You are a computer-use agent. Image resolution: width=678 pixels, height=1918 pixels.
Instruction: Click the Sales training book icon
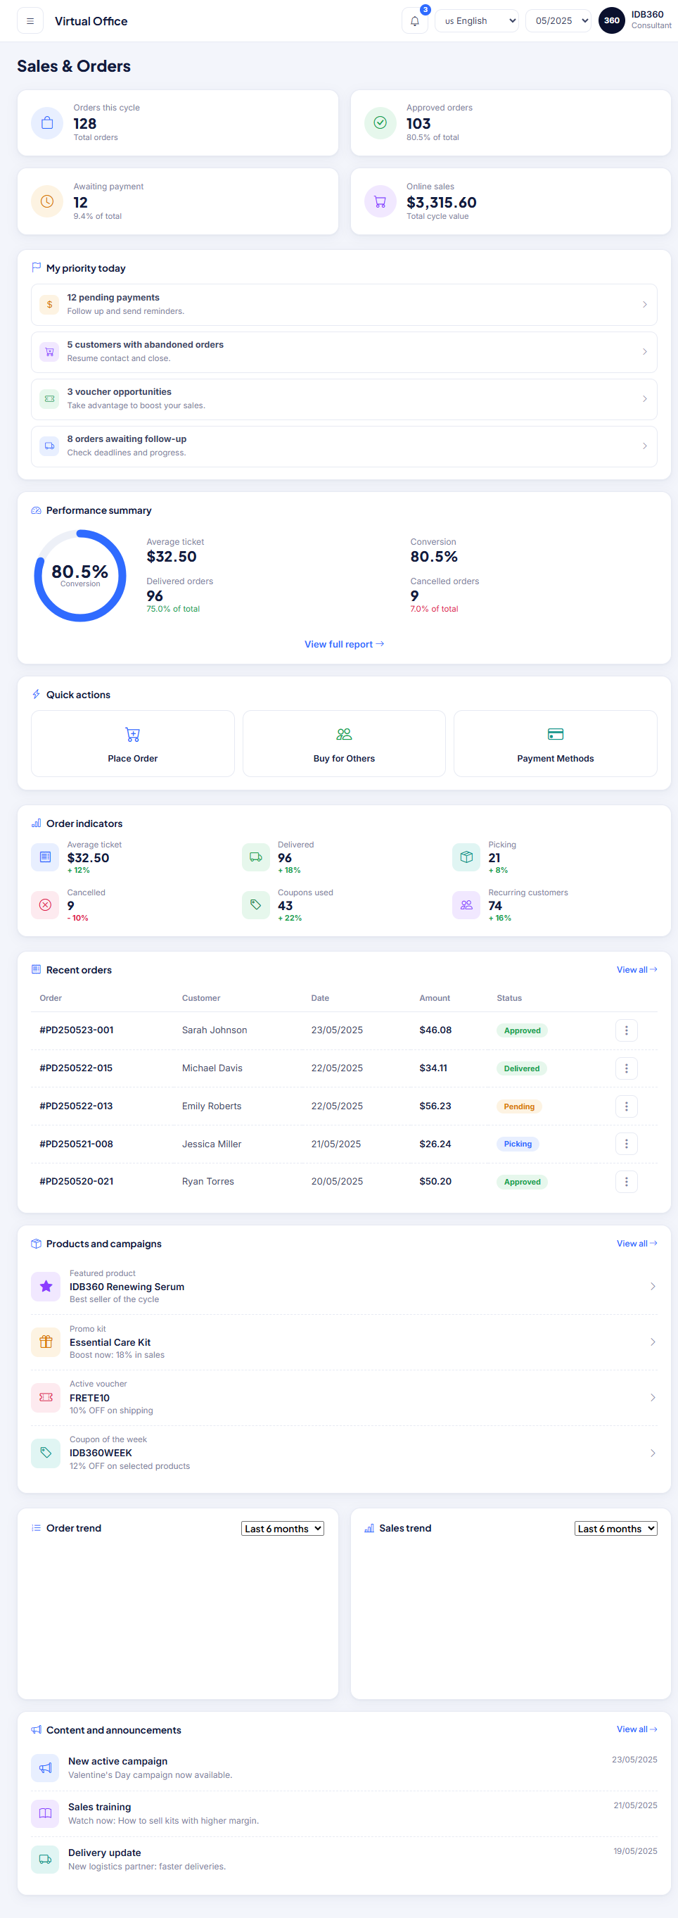[x=46, y=1813]
